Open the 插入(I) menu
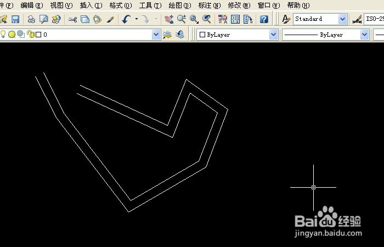 click(x=91, y=5)
